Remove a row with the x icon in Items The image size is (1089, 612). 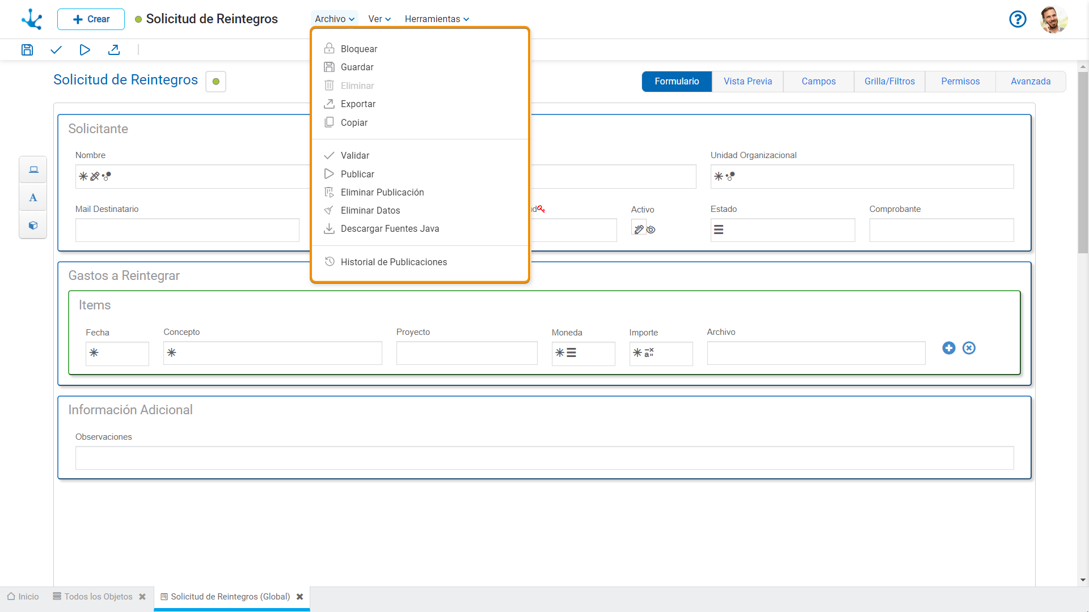pyautogui.click(x=969, y=348)
